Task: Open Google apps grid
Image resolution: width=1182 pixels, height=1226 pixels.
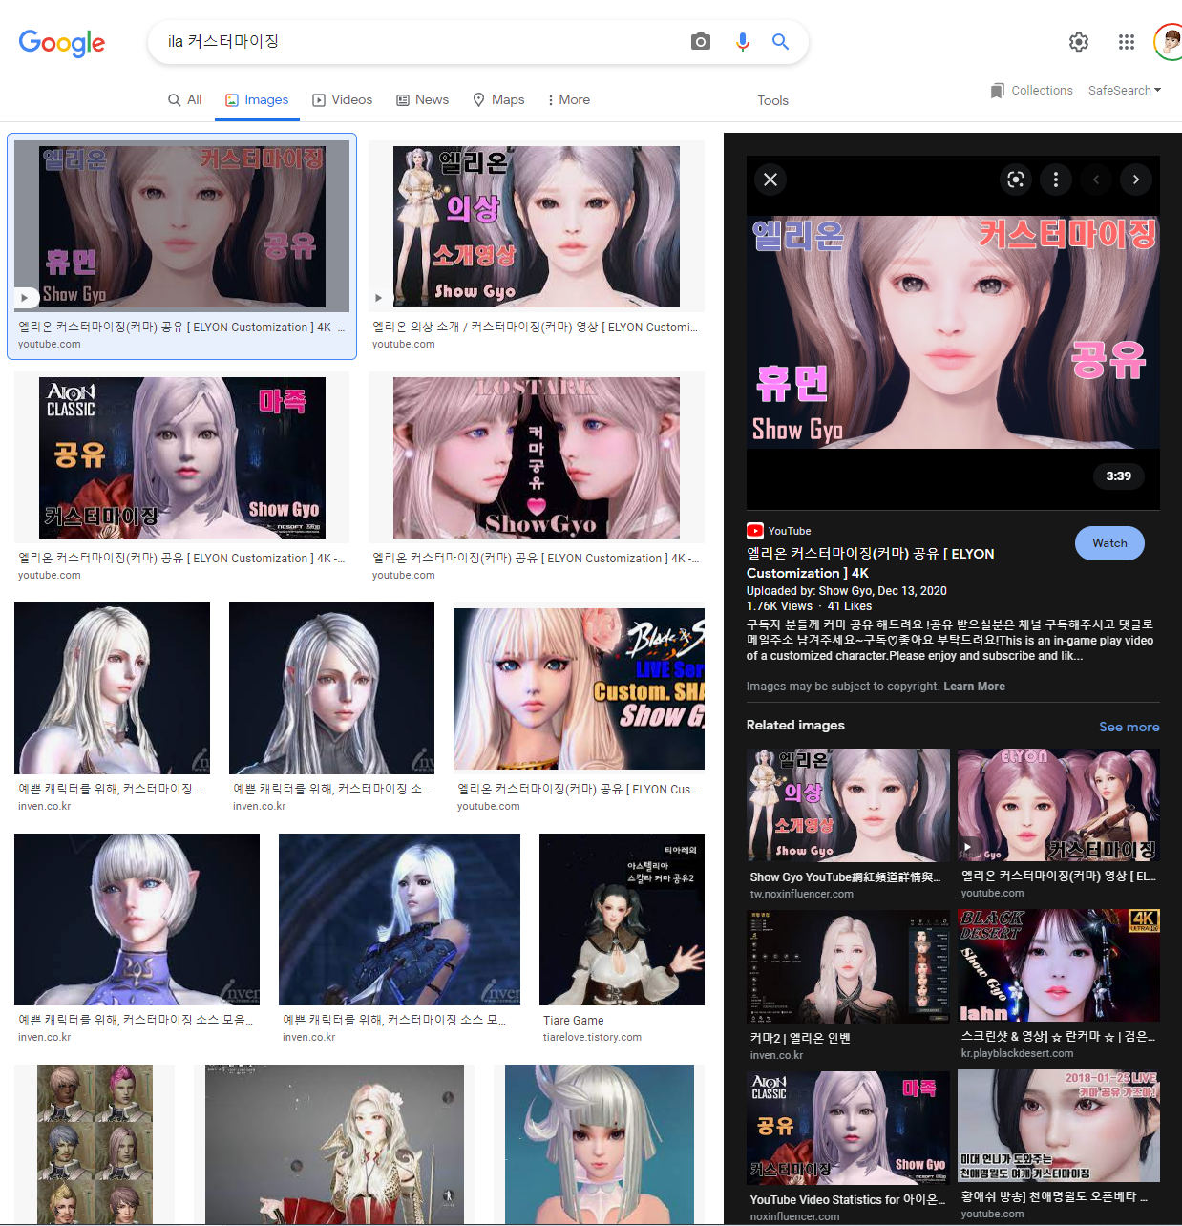Action: (1127, 42)
